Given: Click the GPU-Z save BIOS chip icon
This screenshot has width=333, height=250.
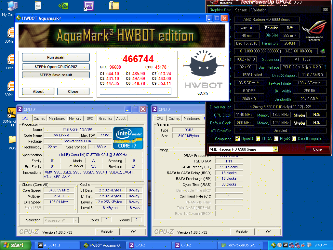Looking at the screenshot, I should coord(323,51).
